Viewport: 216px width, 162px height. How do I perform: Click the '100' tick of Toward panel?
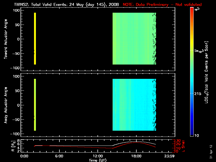(x=16, y=10)
